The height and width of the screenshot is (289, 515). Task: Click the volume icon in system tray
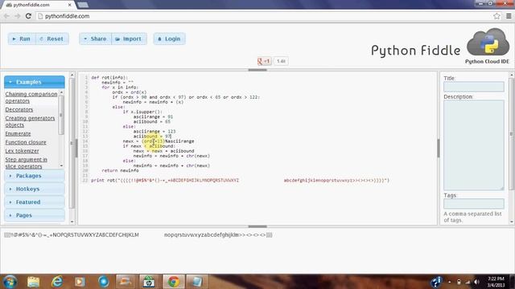[x=476, y=282]
